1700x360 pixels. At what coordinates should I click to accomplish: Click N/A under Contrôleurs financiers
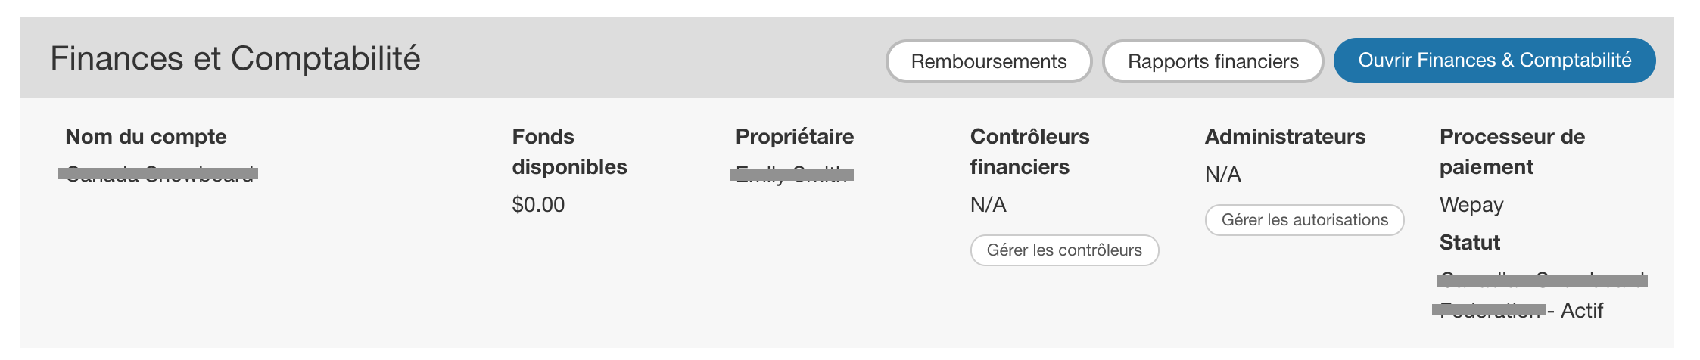(988, 205)
